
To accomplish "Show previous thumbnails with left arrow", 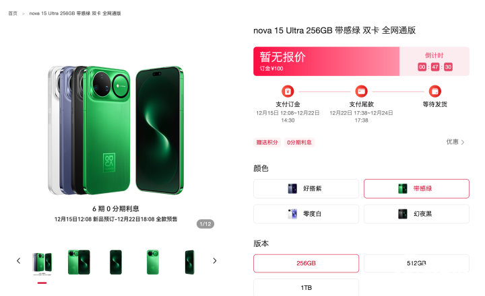I will click(x=18, y=261).
